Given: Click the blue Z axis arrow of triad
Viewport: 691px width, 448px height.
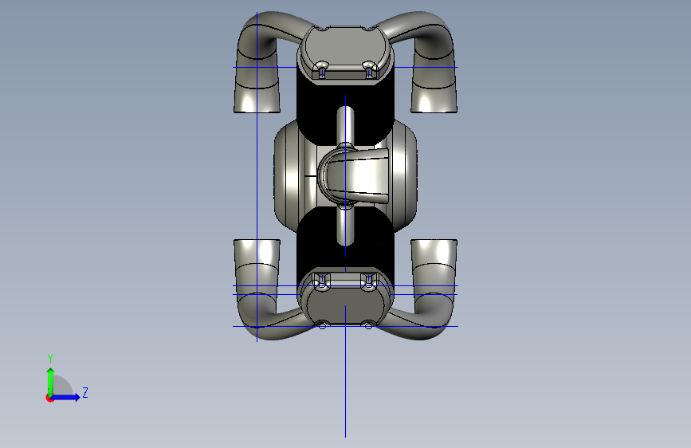Looking at the screenshot, I should (x=66, y=397).
